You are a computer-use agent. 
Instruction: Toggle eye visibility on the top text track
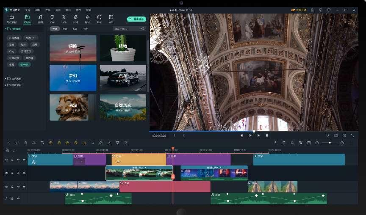pos(24,160)
